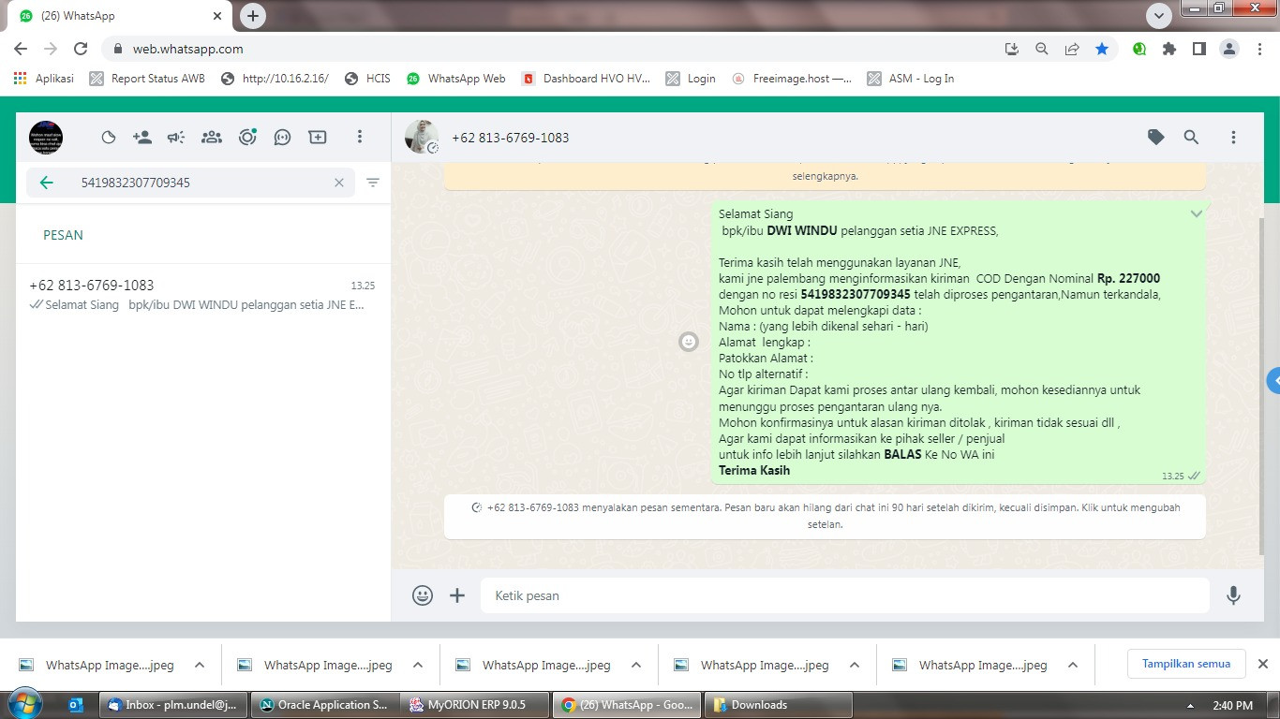Open the Extensions puzzle icon
The image size is (1280, 719).
coord(1168,49)
